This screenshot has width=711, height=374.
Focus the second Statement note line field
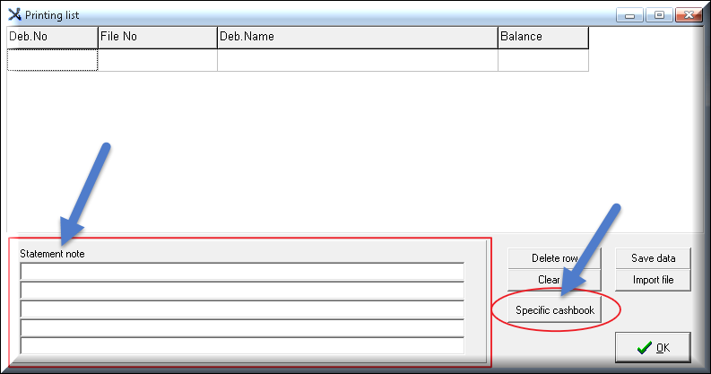click(x=242, y=291)
